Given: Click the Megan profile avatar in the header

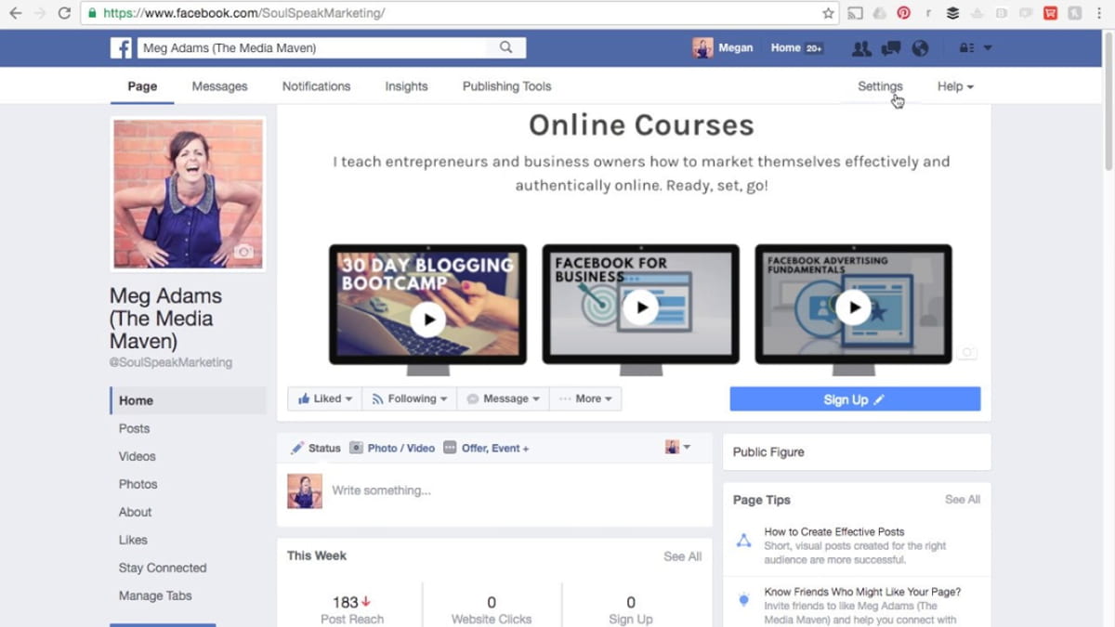Looking at the screenshot, I should pos(702,48).
